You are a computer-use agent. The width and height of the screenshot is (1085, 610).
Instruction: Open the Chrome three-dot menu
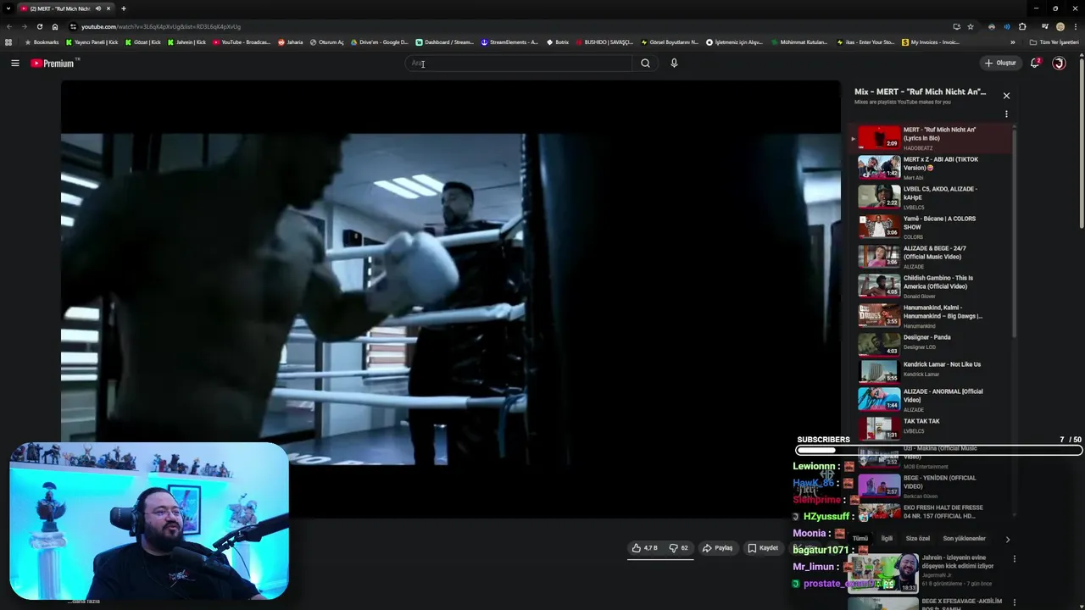coord(1075,26)
